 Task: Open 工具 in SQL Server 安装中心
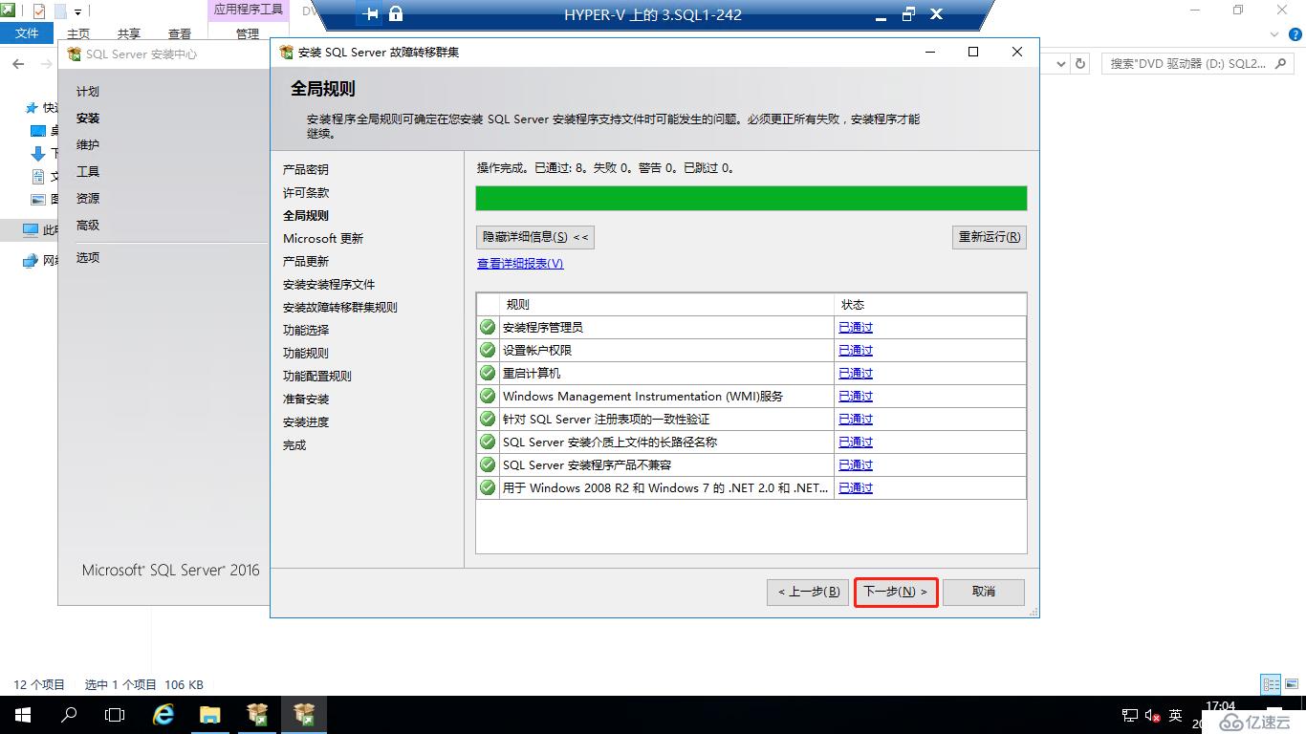pyautogui.click(x=88, y=171)
